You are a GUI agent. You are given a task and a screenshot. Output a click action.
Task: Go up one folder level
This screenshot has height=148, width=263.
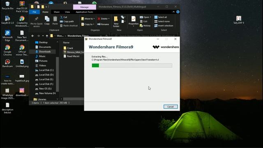coord(47,36)
